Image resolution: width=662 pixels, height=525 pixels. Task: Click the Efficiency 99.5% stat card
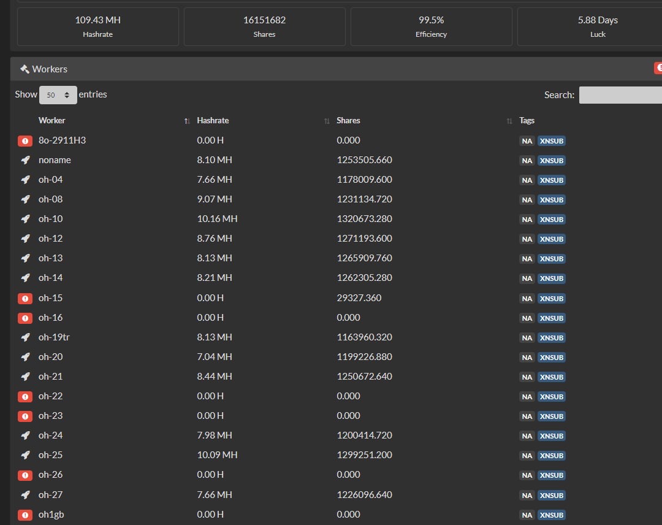(x=431, y=26)
